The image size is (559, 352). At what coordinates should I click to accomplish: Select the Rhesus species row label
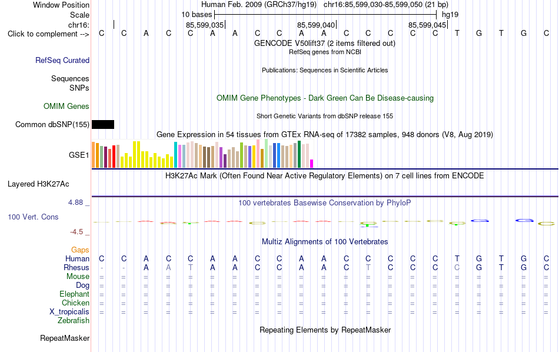tap(76, 267)
